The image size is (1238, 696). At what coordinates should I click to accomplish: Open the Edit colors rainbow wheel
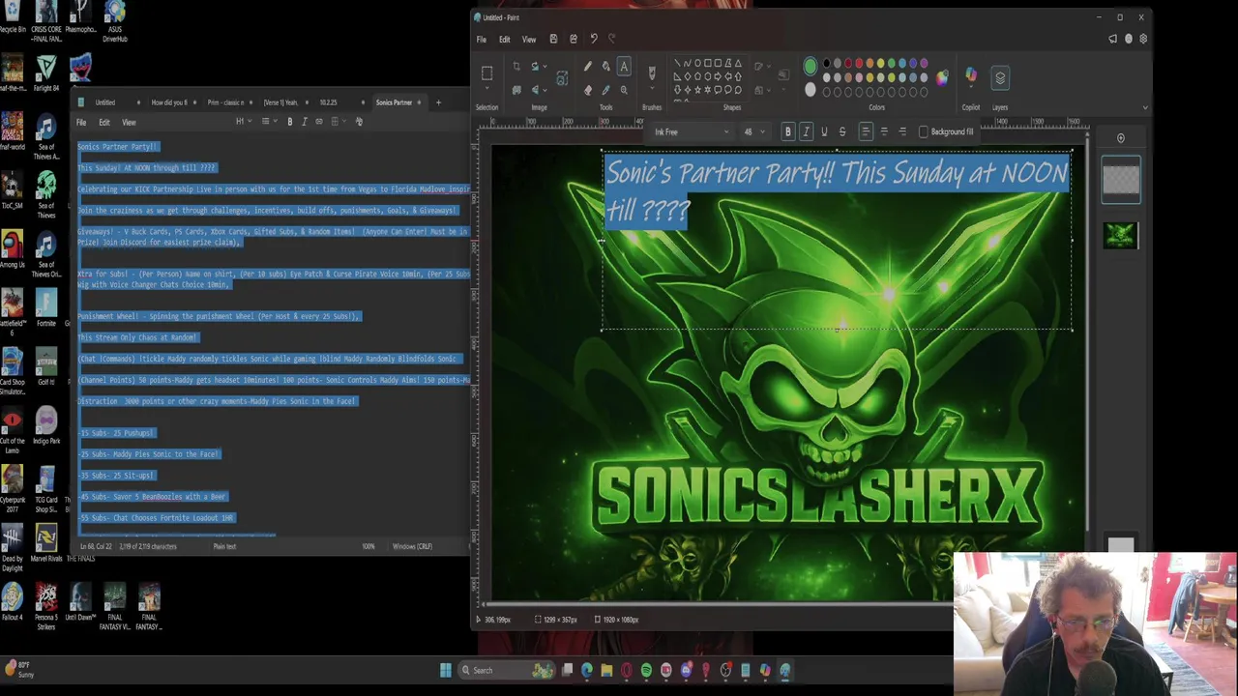[x=942, y=77]
